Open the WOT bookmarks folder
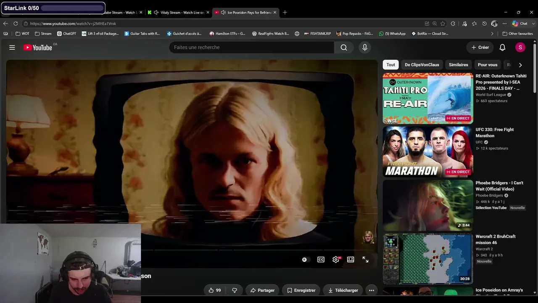538x303 pixels. click(23, 34)
